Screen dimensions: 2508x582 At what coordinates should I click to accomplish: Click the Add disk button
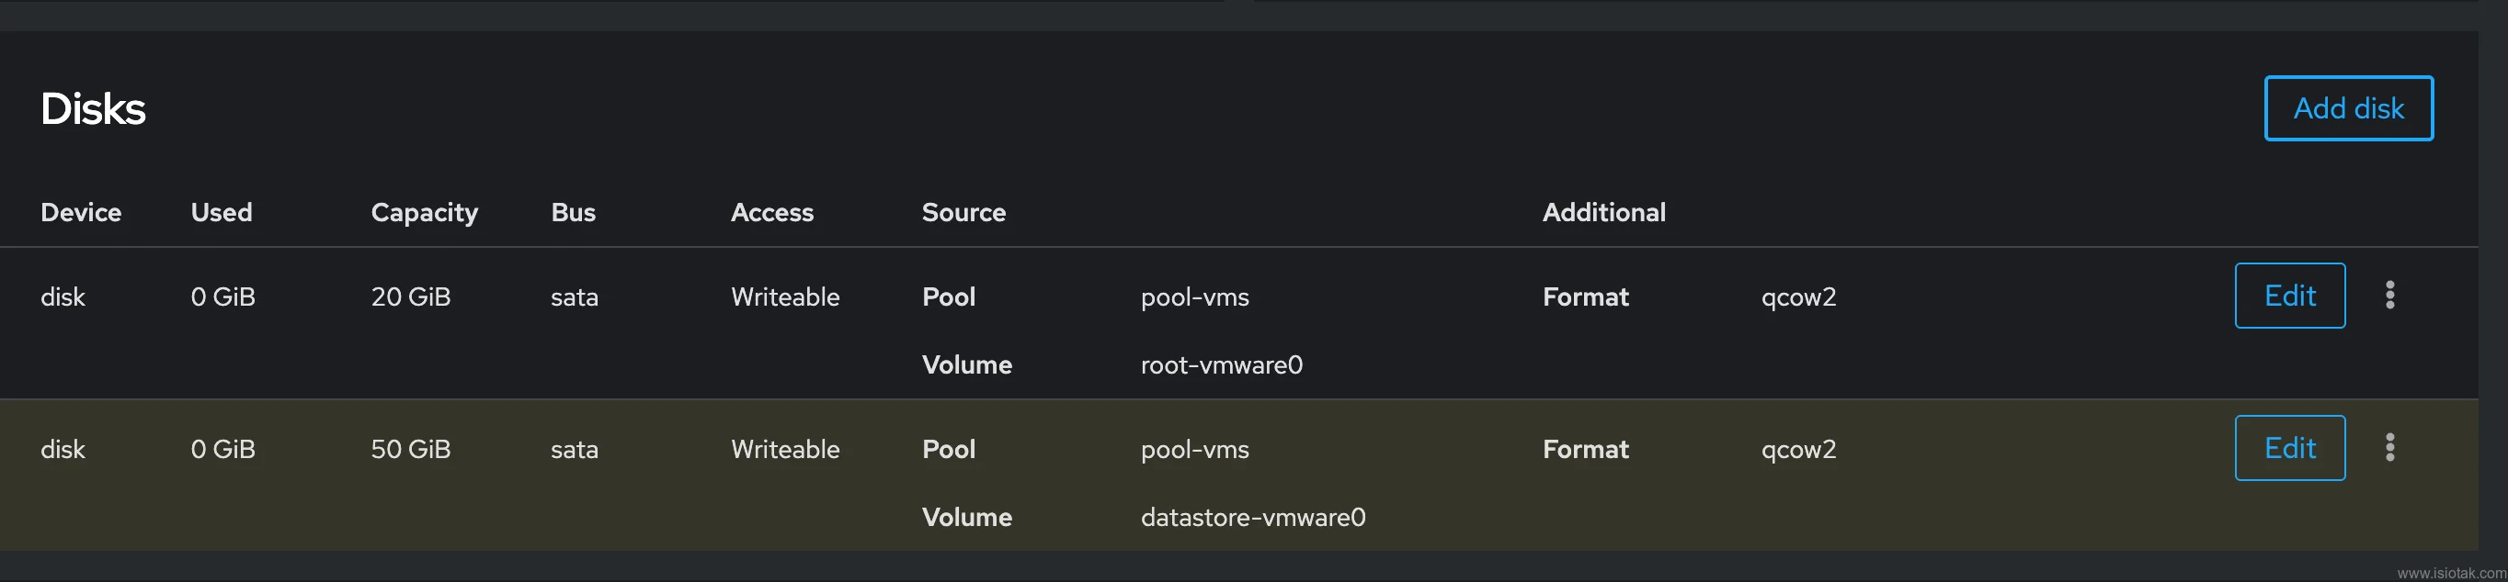click(x=2348, y=107)
